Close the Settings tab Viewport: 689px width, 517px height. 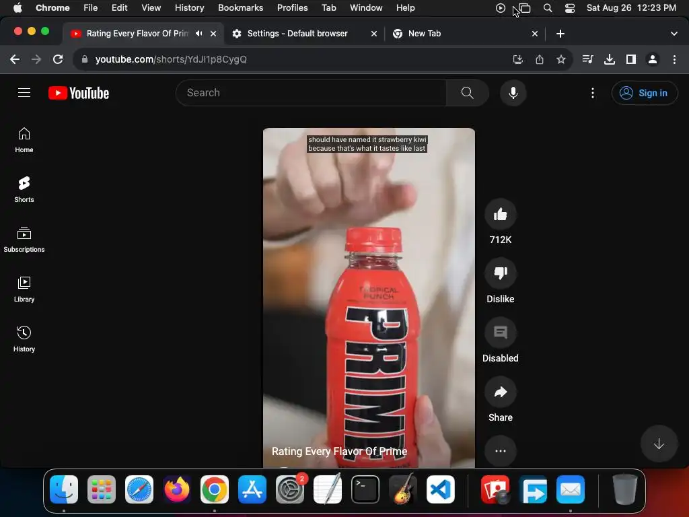pyautogui.click(x=374, y=34)
